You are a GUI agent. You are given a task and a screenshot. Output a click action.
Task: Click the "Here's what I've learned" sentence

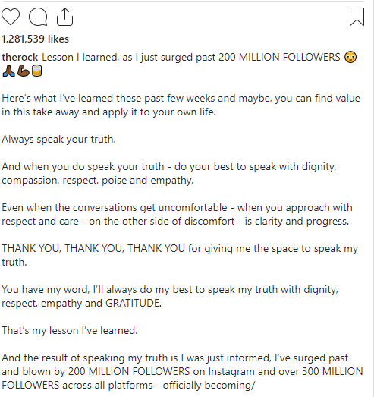coord(58,98)
